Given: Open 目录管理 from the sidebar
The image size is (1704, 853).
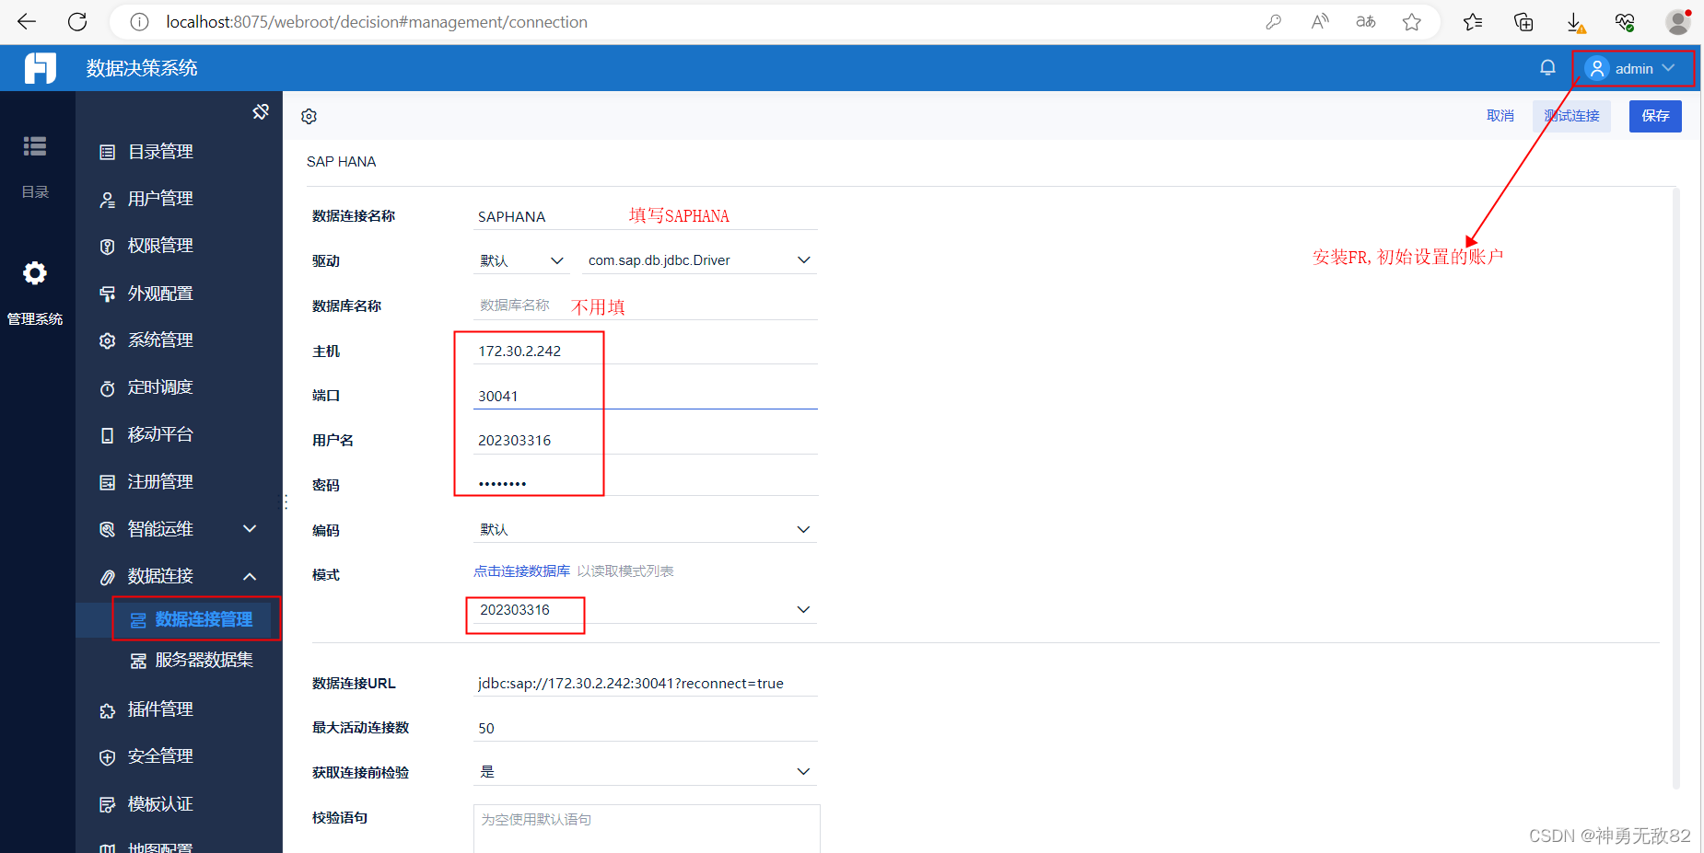Looking at the screenshot, I should click(161, 151).
